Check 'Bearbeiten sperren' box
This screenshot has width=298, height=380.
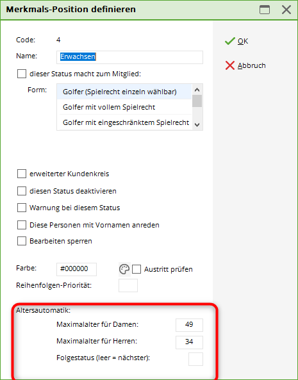22,241
